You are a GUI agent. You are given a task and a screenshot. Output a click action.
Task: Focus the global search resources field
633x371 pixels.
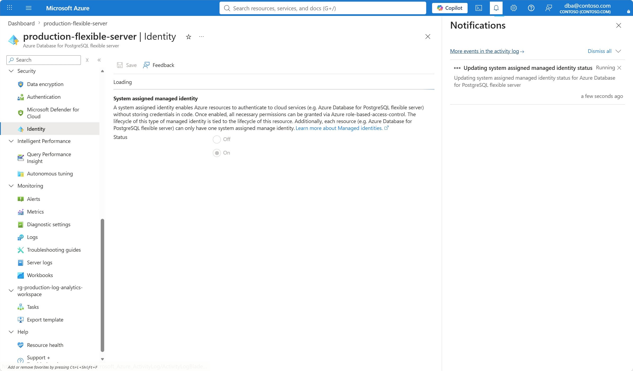tap(323, 8)
